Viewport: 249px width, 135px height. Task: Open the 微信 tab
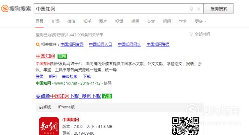71,22
